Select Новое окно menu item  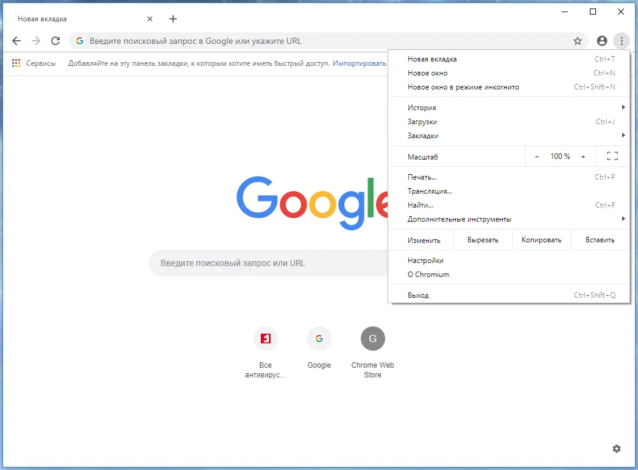(x=509, y=73)
